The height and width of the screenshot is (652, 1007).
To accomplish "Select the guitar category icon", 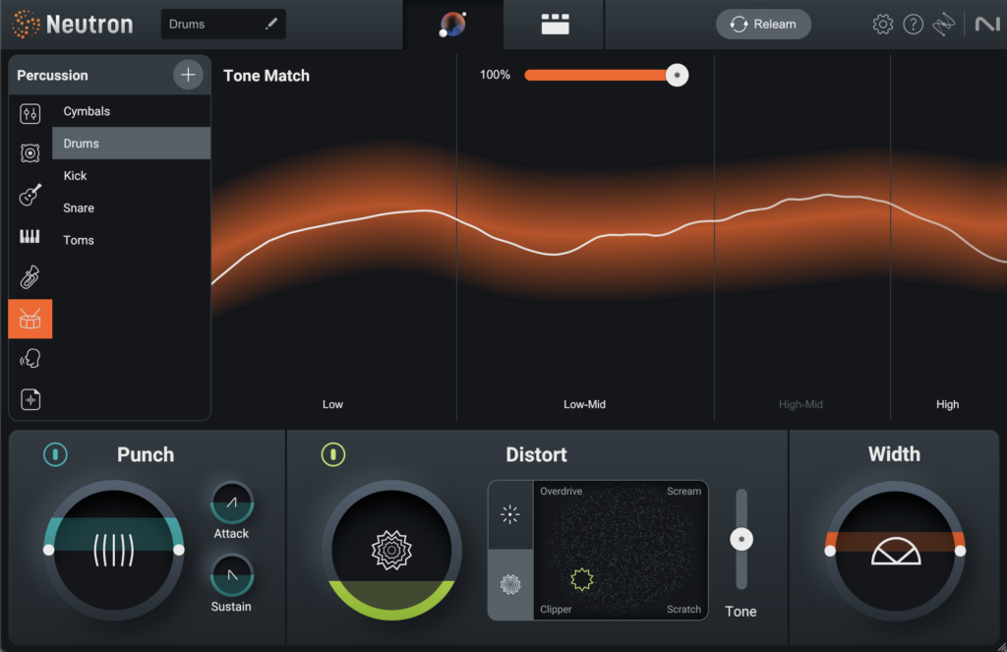I will coord(30,194).
